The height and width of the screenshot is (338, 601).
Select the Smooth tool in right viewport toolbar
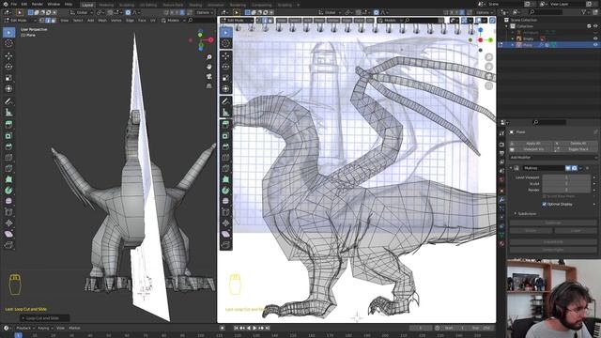(x=225, y=201)
